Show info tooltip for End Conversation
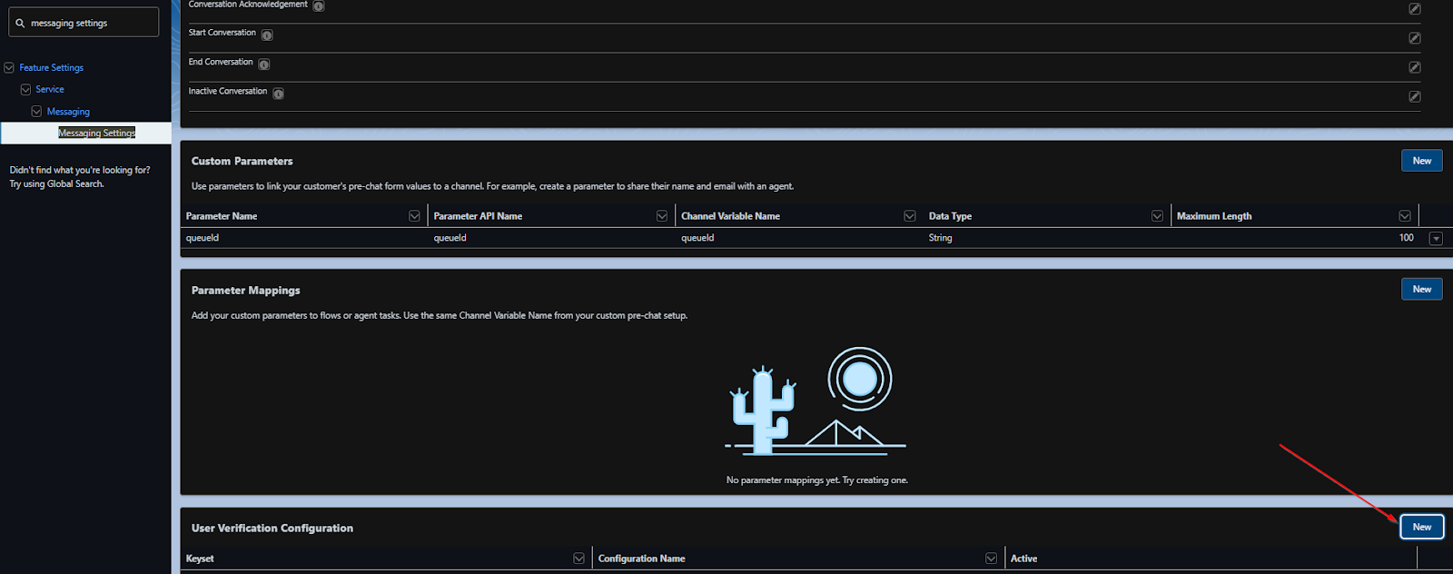The width and height of the screenshot is (1453, 574). pyautogui.click(x=263, y=64)
